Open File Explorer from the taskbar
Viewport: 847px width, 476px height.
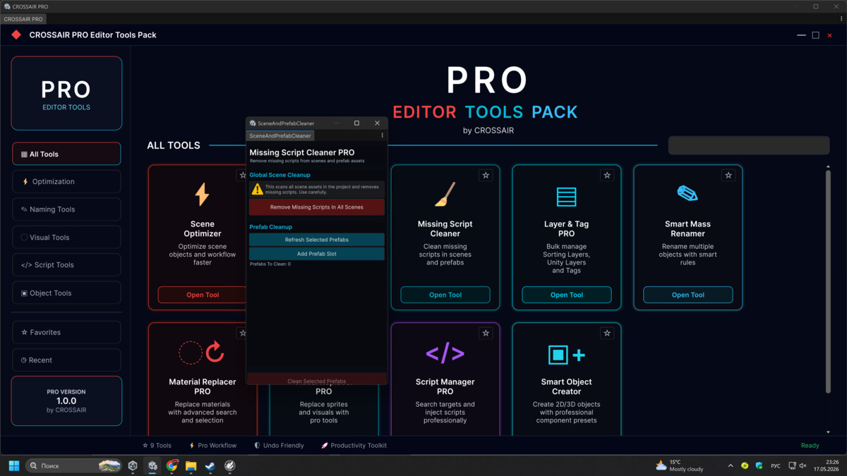click(x=191, y=465)
